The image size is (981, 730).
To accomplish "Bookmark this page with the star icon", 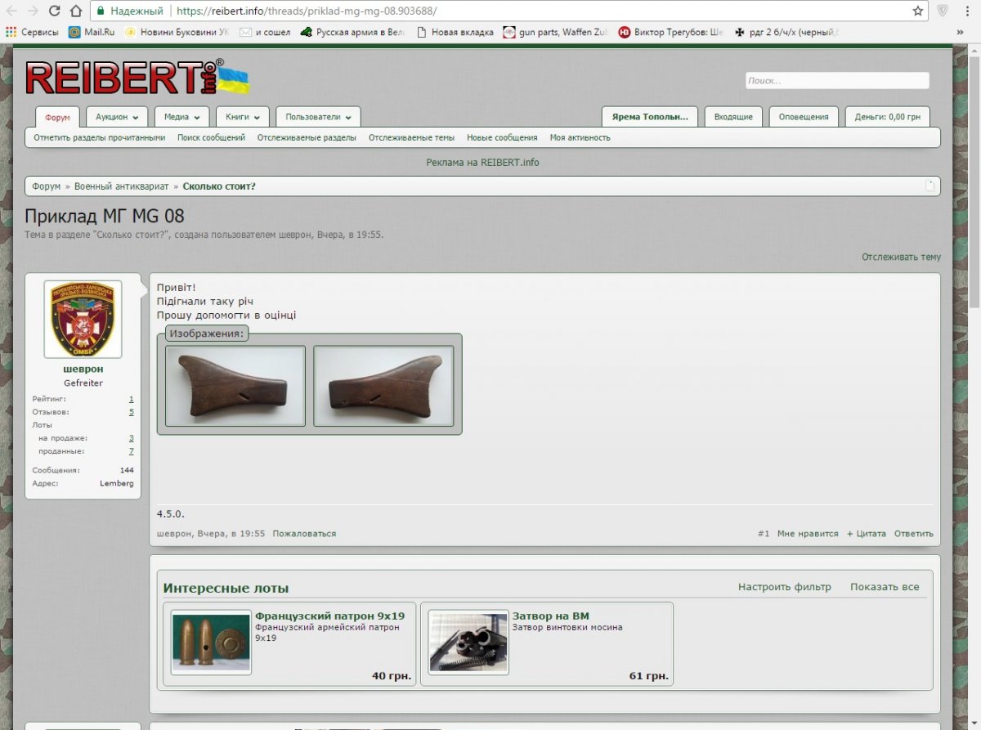I will point(918,11).
